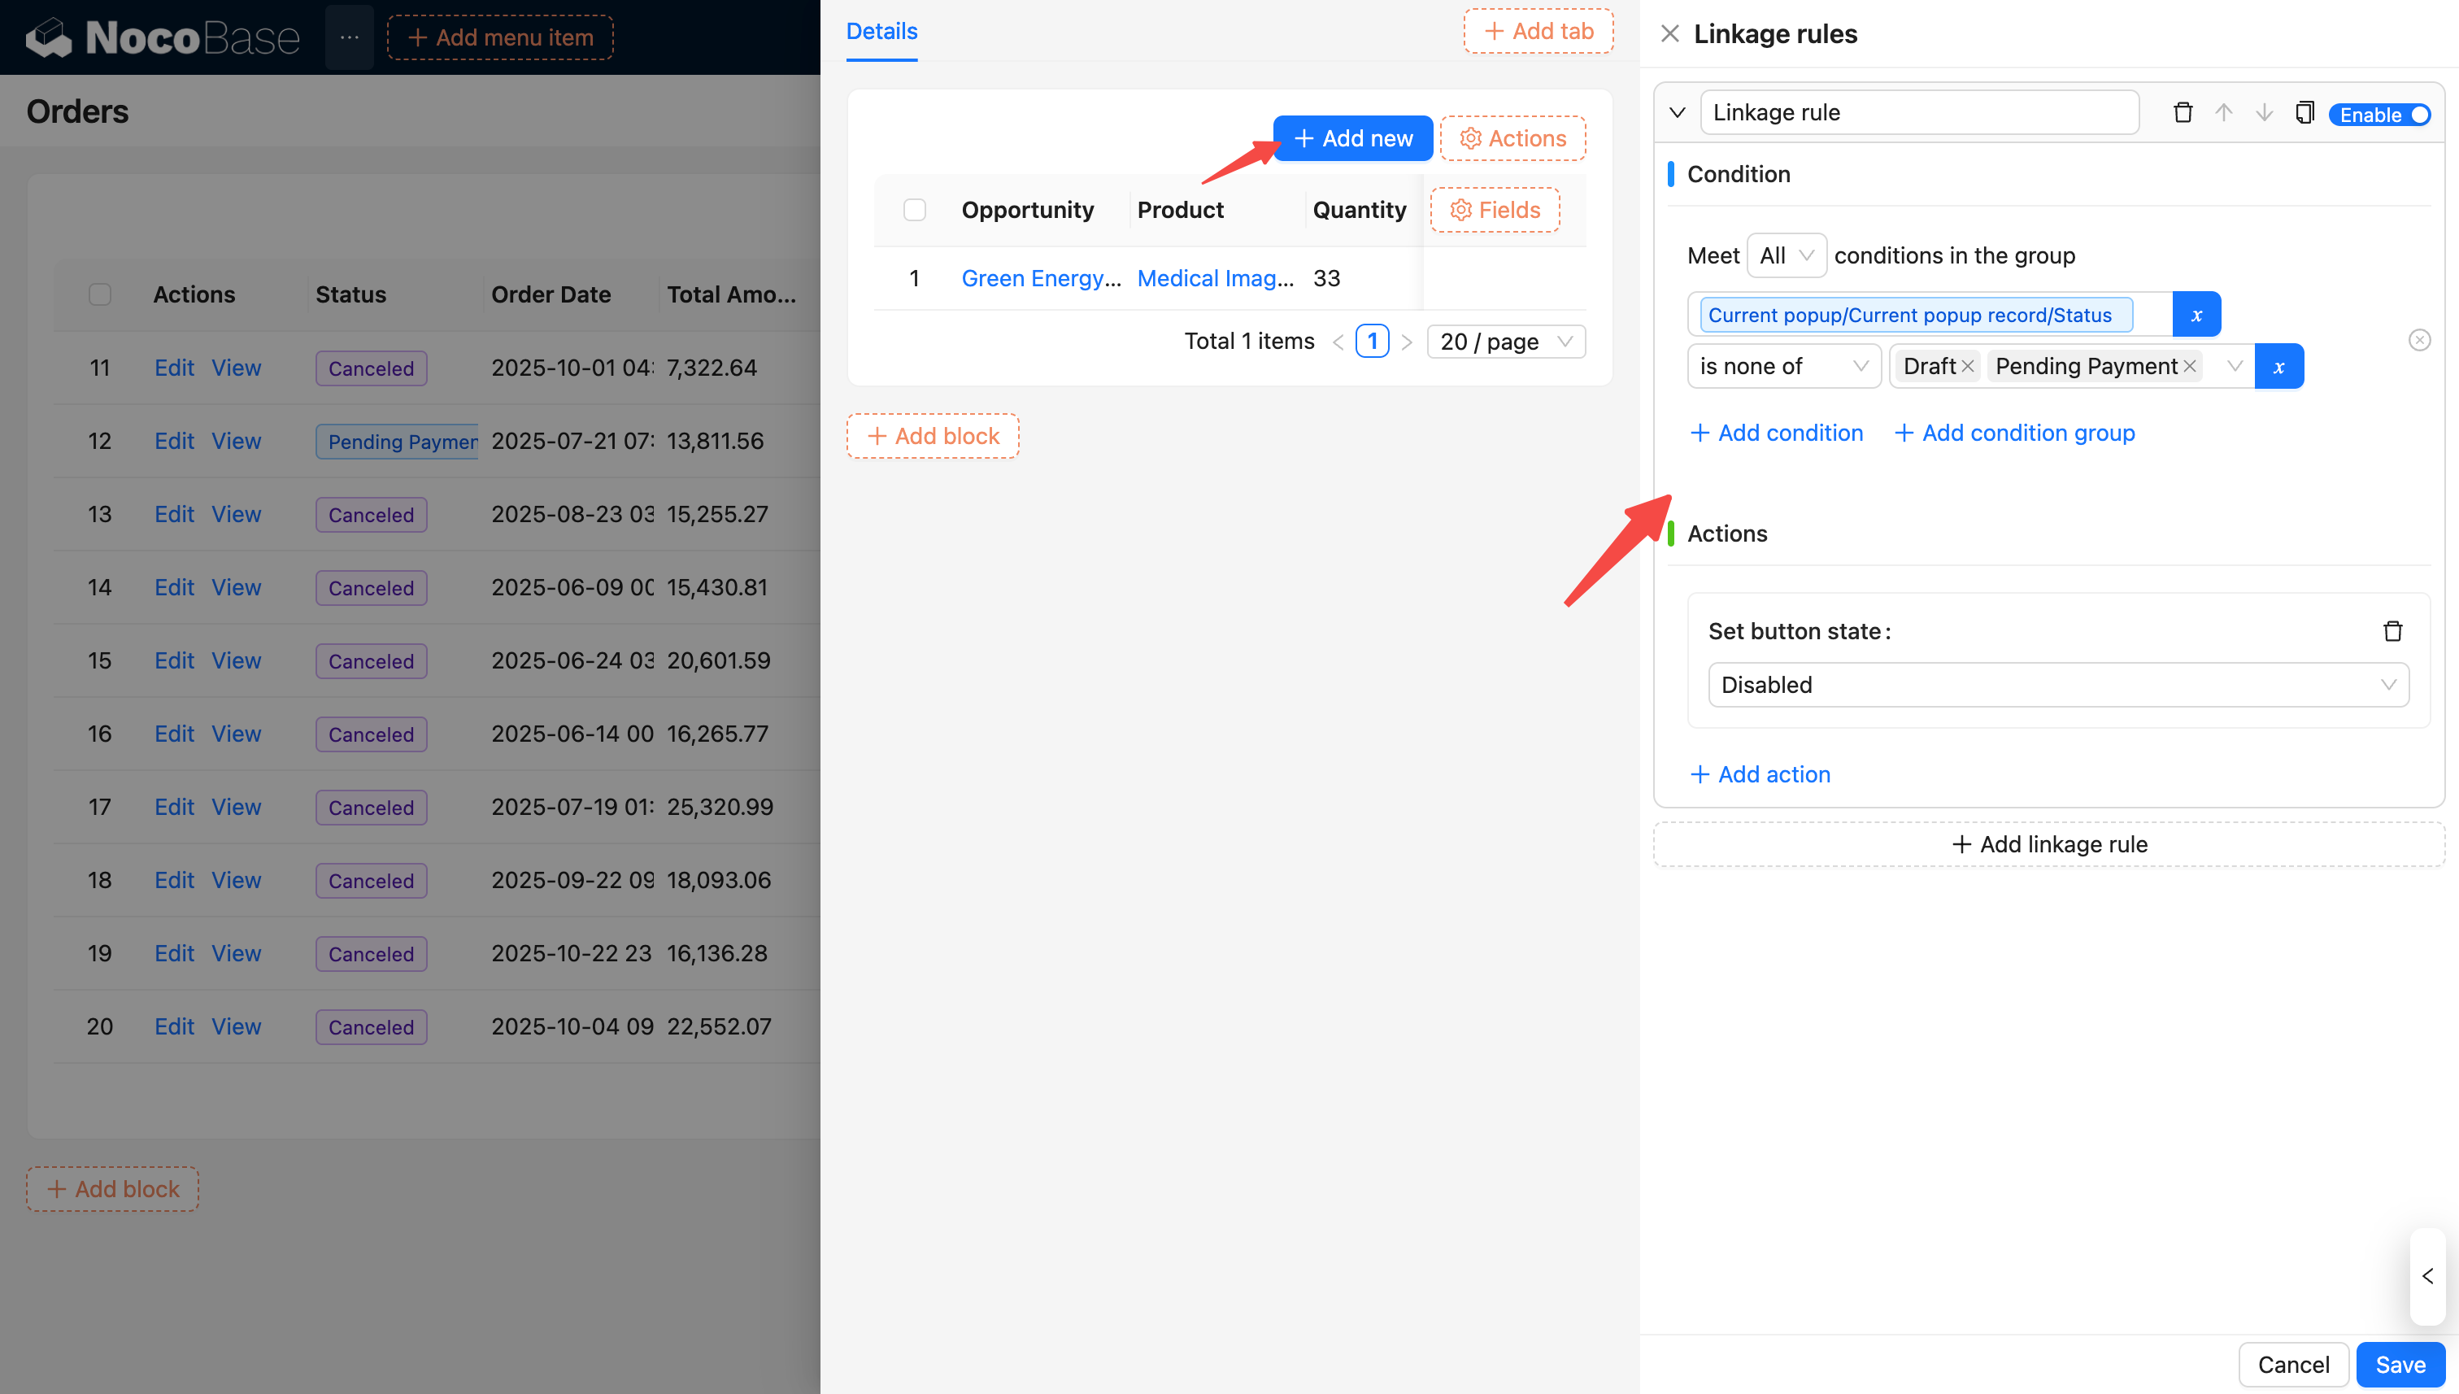Remove the Draft tag from values

pos(1967,367)
